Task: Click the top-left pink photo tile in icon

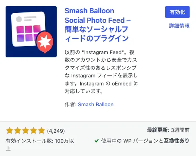Action: point(20,30)
